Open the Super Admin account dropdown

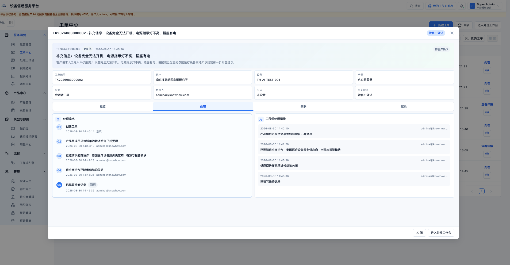click(x=485, y=6)
